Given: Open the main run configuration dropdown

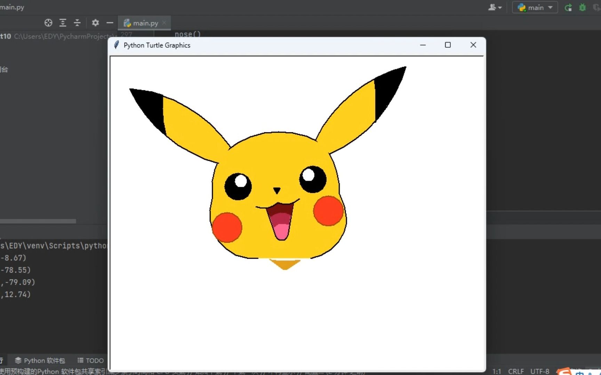Looking at the screenshot, I should click(x=535, y=8).
